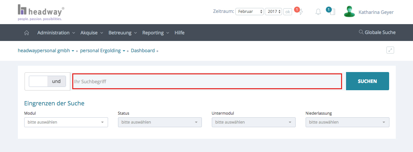
Task: Expand the Modul dropdown
Action: coord(66,122)
